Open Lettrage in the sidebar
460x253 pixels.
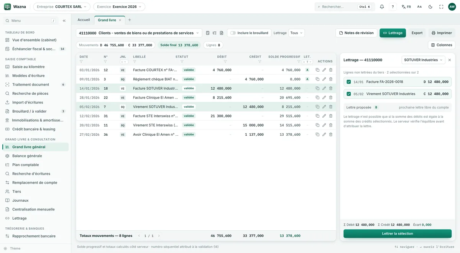(35, 219)
